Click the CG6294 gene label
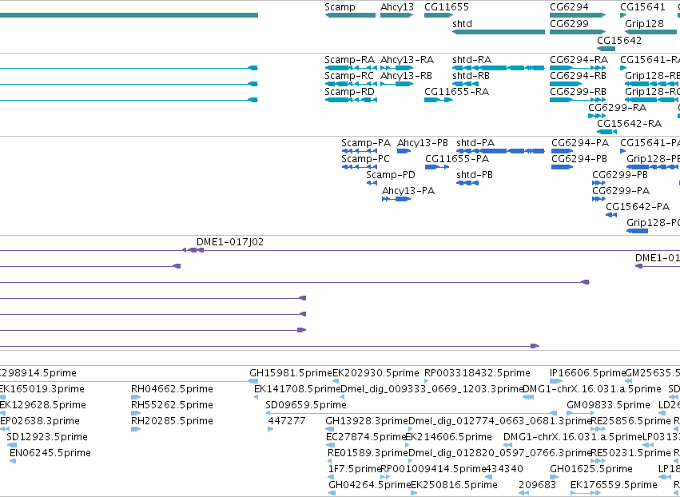680x497 pixels. [x=569, y=7]
